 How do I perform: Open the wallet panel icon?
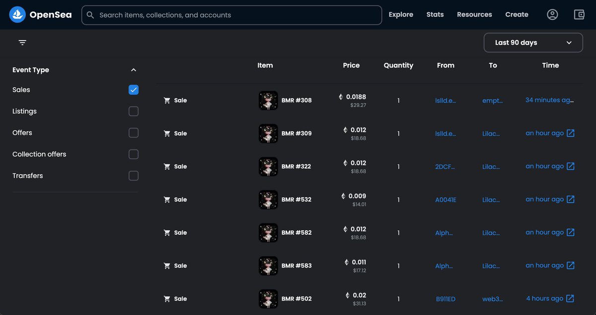579,14
